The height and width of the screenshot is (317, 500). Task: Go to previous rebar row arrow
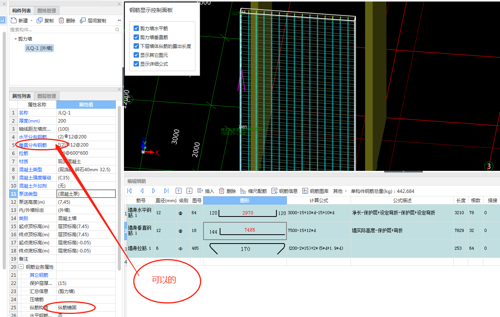142,191
